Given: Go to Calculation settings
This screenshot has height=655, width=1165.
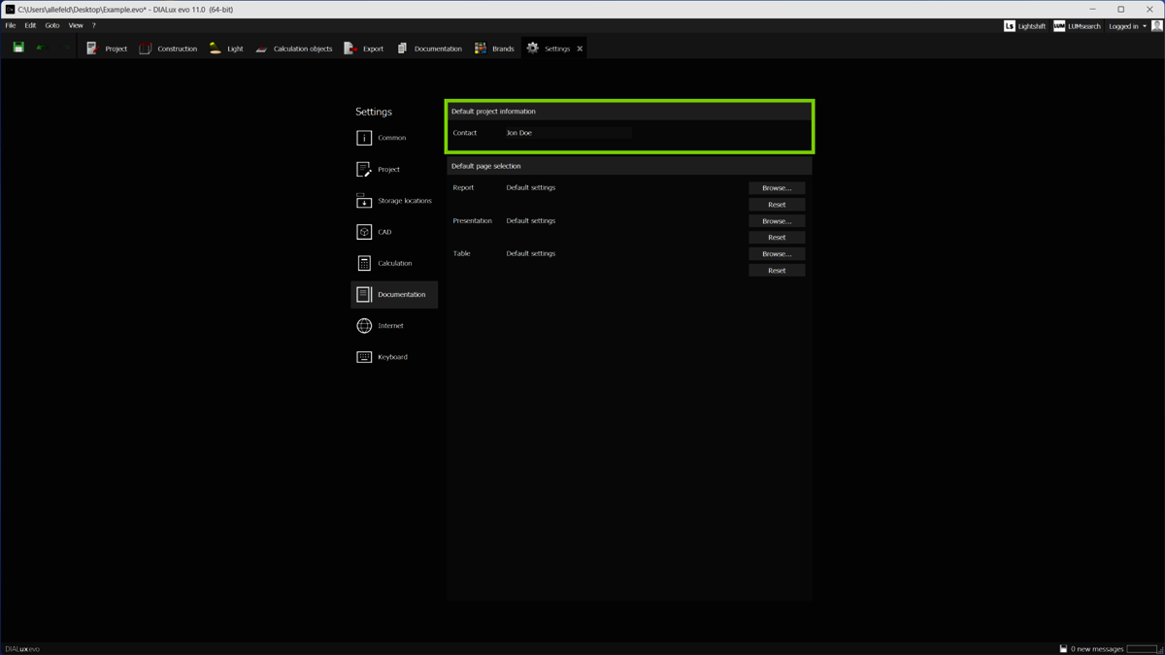Looking at the screenshot, I should coord(394,263).
